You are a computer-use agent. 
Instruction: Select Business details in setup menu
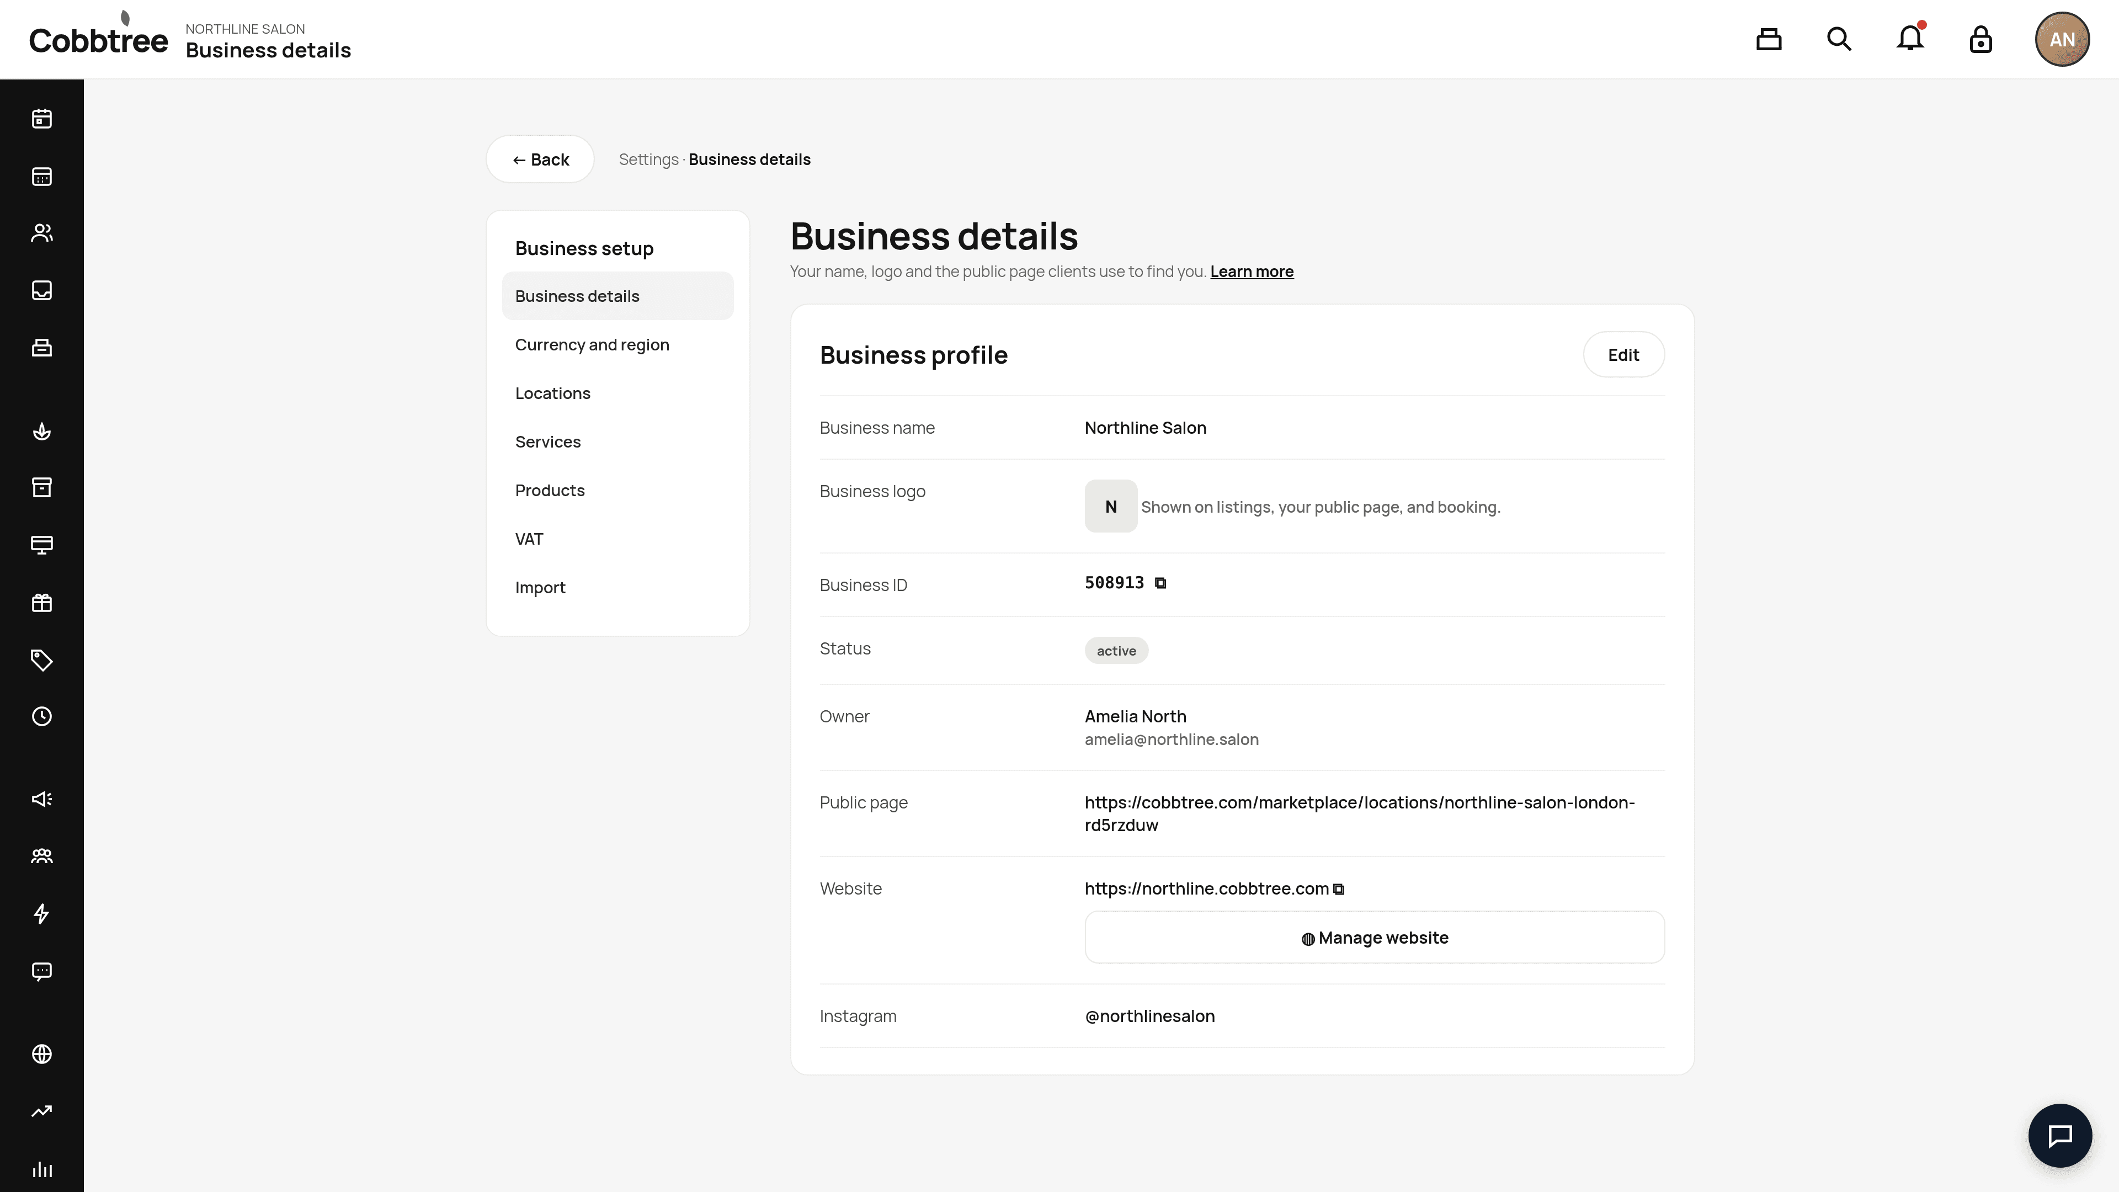coord(618,296)
